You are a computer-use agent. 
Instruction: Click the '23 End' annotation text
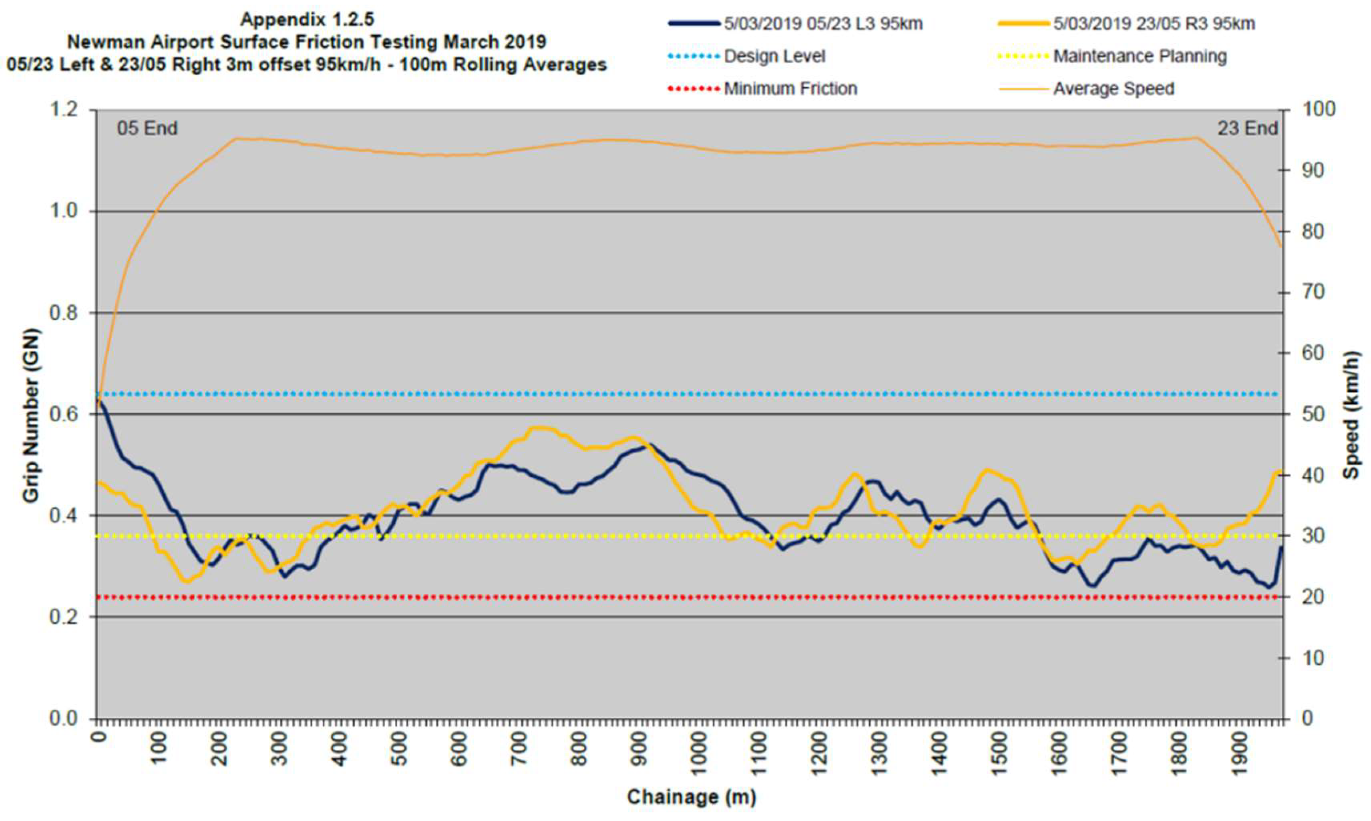(x=1247, y=128)
